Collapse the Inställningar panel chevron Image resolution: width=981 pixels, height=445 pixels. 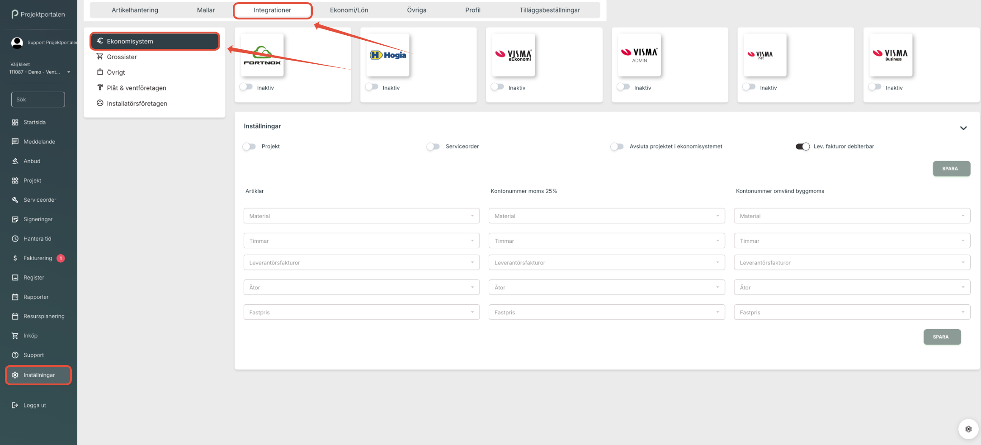pyautogui.click(x=963, y=128)
